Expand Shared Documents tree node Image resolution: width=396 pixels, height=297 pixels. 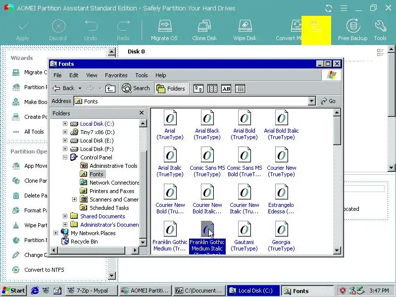click(65, 216)
